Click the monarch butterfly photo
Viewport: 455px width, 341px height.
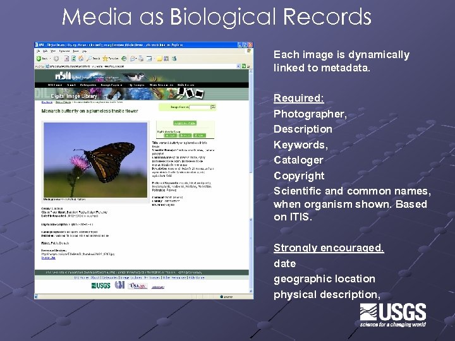(x=95, y=160)
